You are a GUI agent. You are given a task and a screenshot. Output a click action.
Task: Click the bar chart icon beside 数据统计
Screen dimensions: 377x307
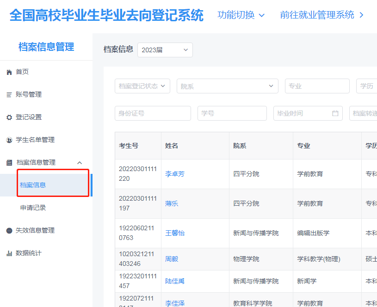point(9,253)
